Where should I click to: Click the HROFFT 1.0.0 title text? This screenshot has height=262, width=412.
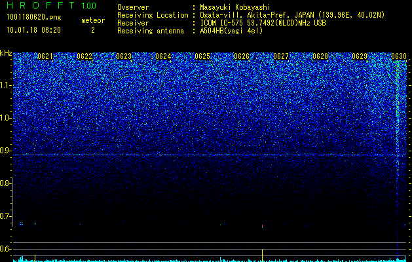[52, 5]
